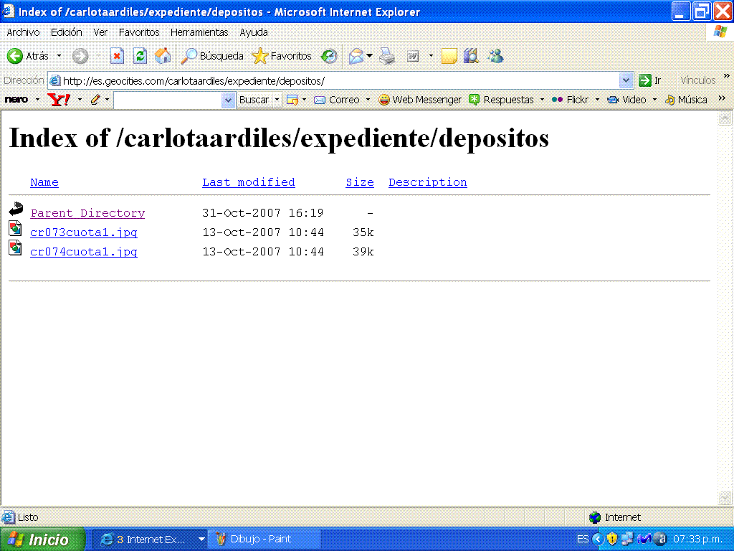Expand the nero logo dropdown arrow
Screen dimensions: 734x551
click(37, 100)
